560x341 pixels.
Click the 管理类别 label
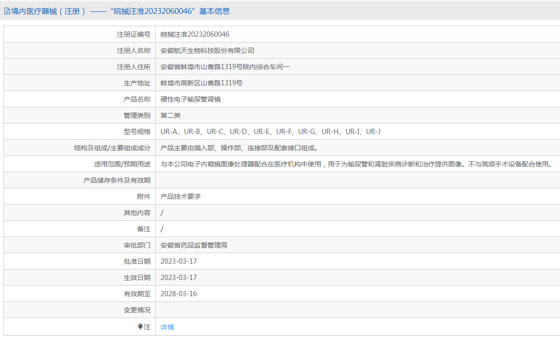pos(137,115)
